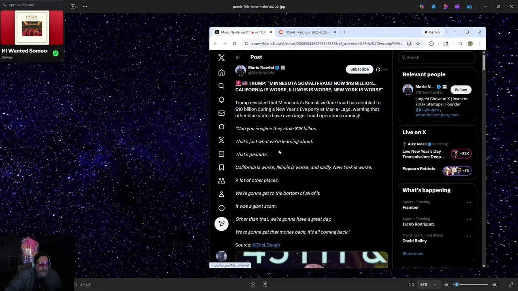Click the install app icon in address bar
The width and height of the screenshot is (518, 291).
pos(409,44)
